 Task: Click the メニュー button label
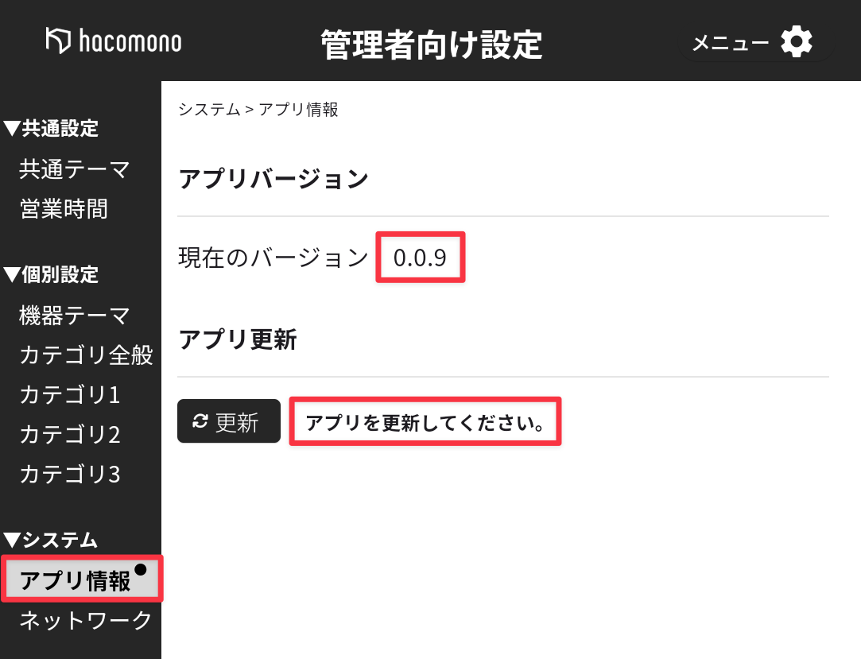tap(730, 43)
